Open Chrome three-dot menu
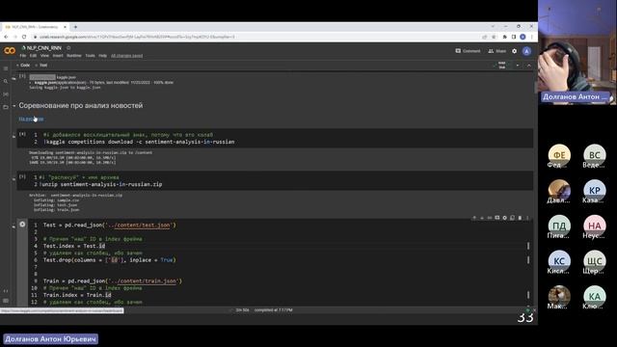The height and width of the screenshot is (347, 617). 531,37
